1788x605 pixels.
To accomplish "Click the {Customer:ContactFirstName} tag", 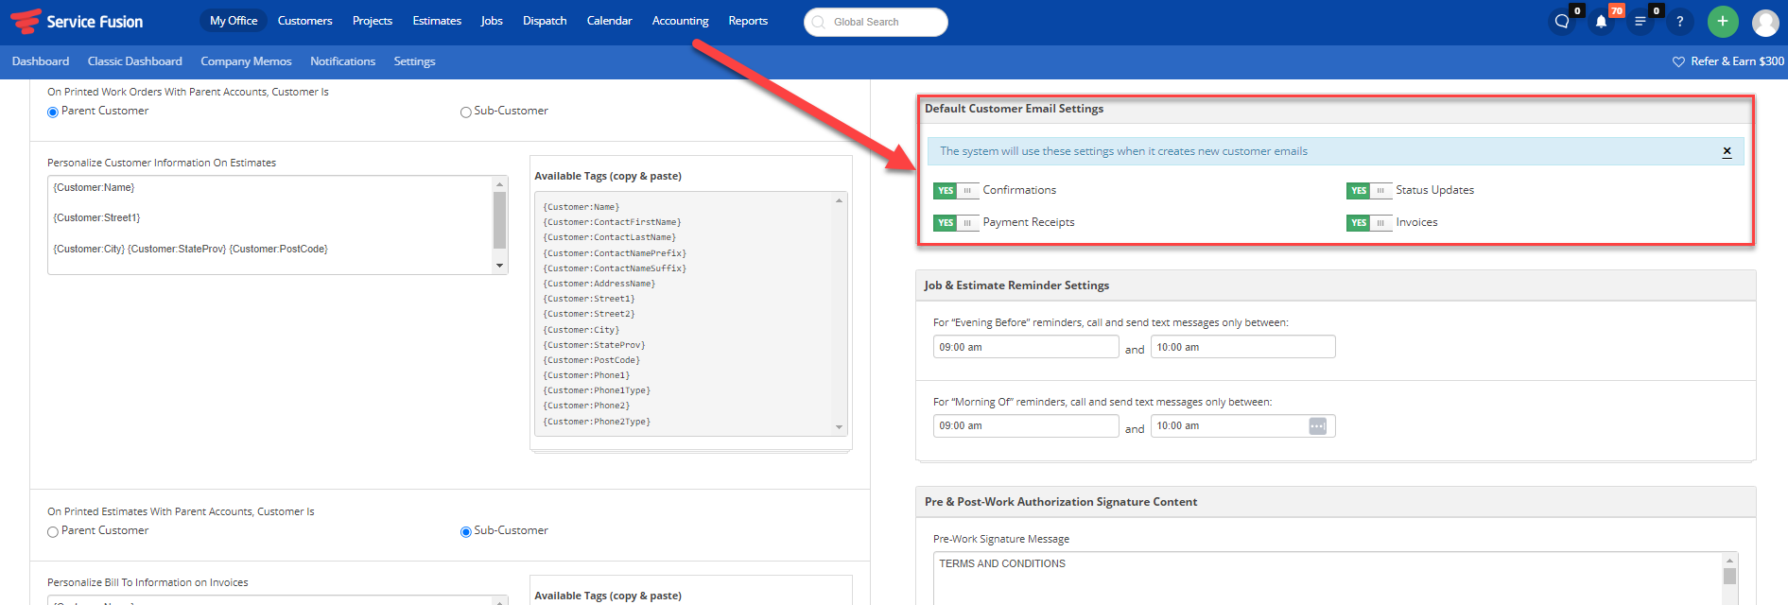I will pyautogui.click(x=612, y=222).
